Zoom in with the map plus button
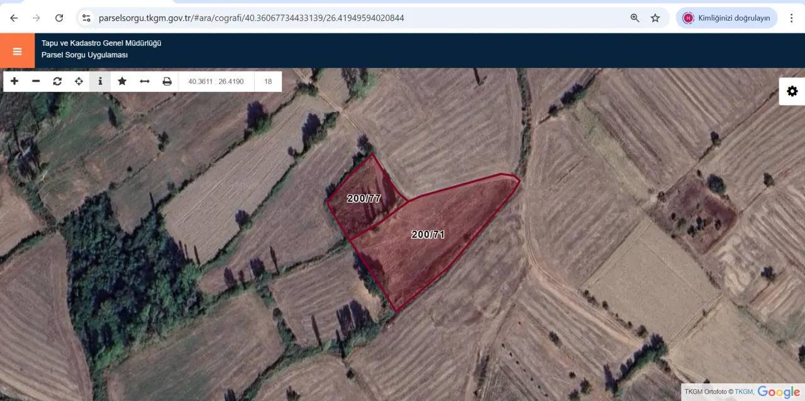The image size is (805, 401). click(14, 81)
